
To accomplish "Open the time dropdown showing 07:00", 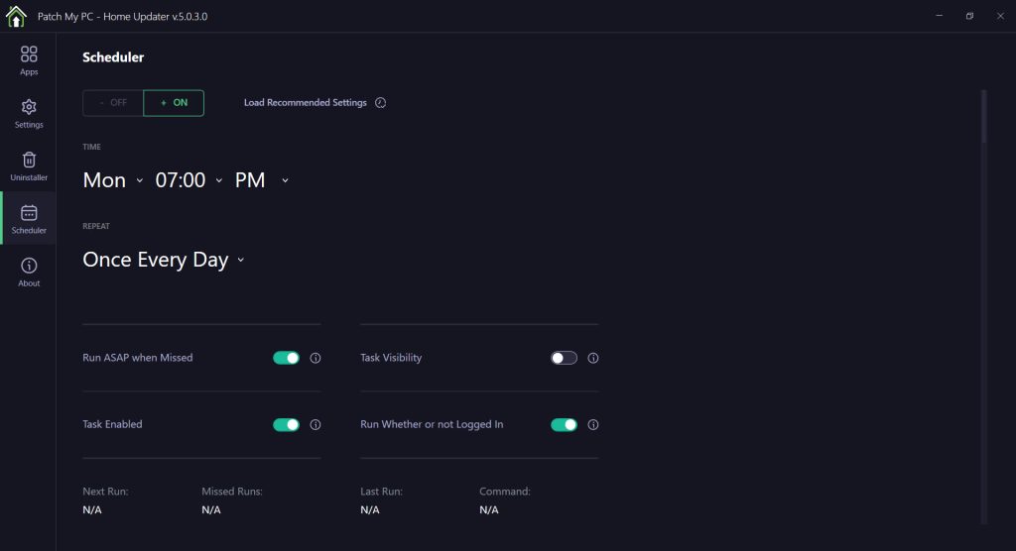I will click(189, 180).
